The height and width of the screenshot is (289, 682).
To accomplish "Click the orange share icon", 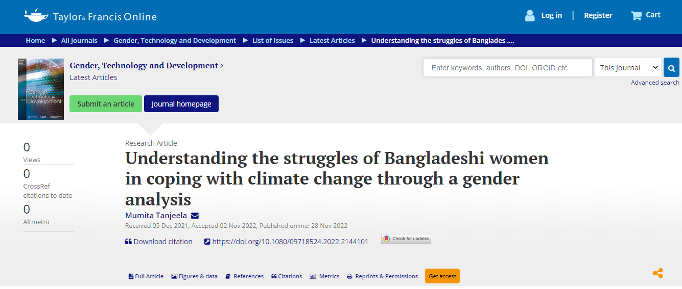I will point(658,273).
